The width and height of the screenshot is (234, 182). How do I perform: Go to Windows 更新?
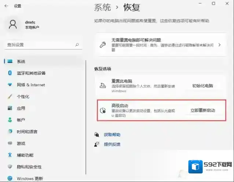pyautogui.click(x=30, y=179)
